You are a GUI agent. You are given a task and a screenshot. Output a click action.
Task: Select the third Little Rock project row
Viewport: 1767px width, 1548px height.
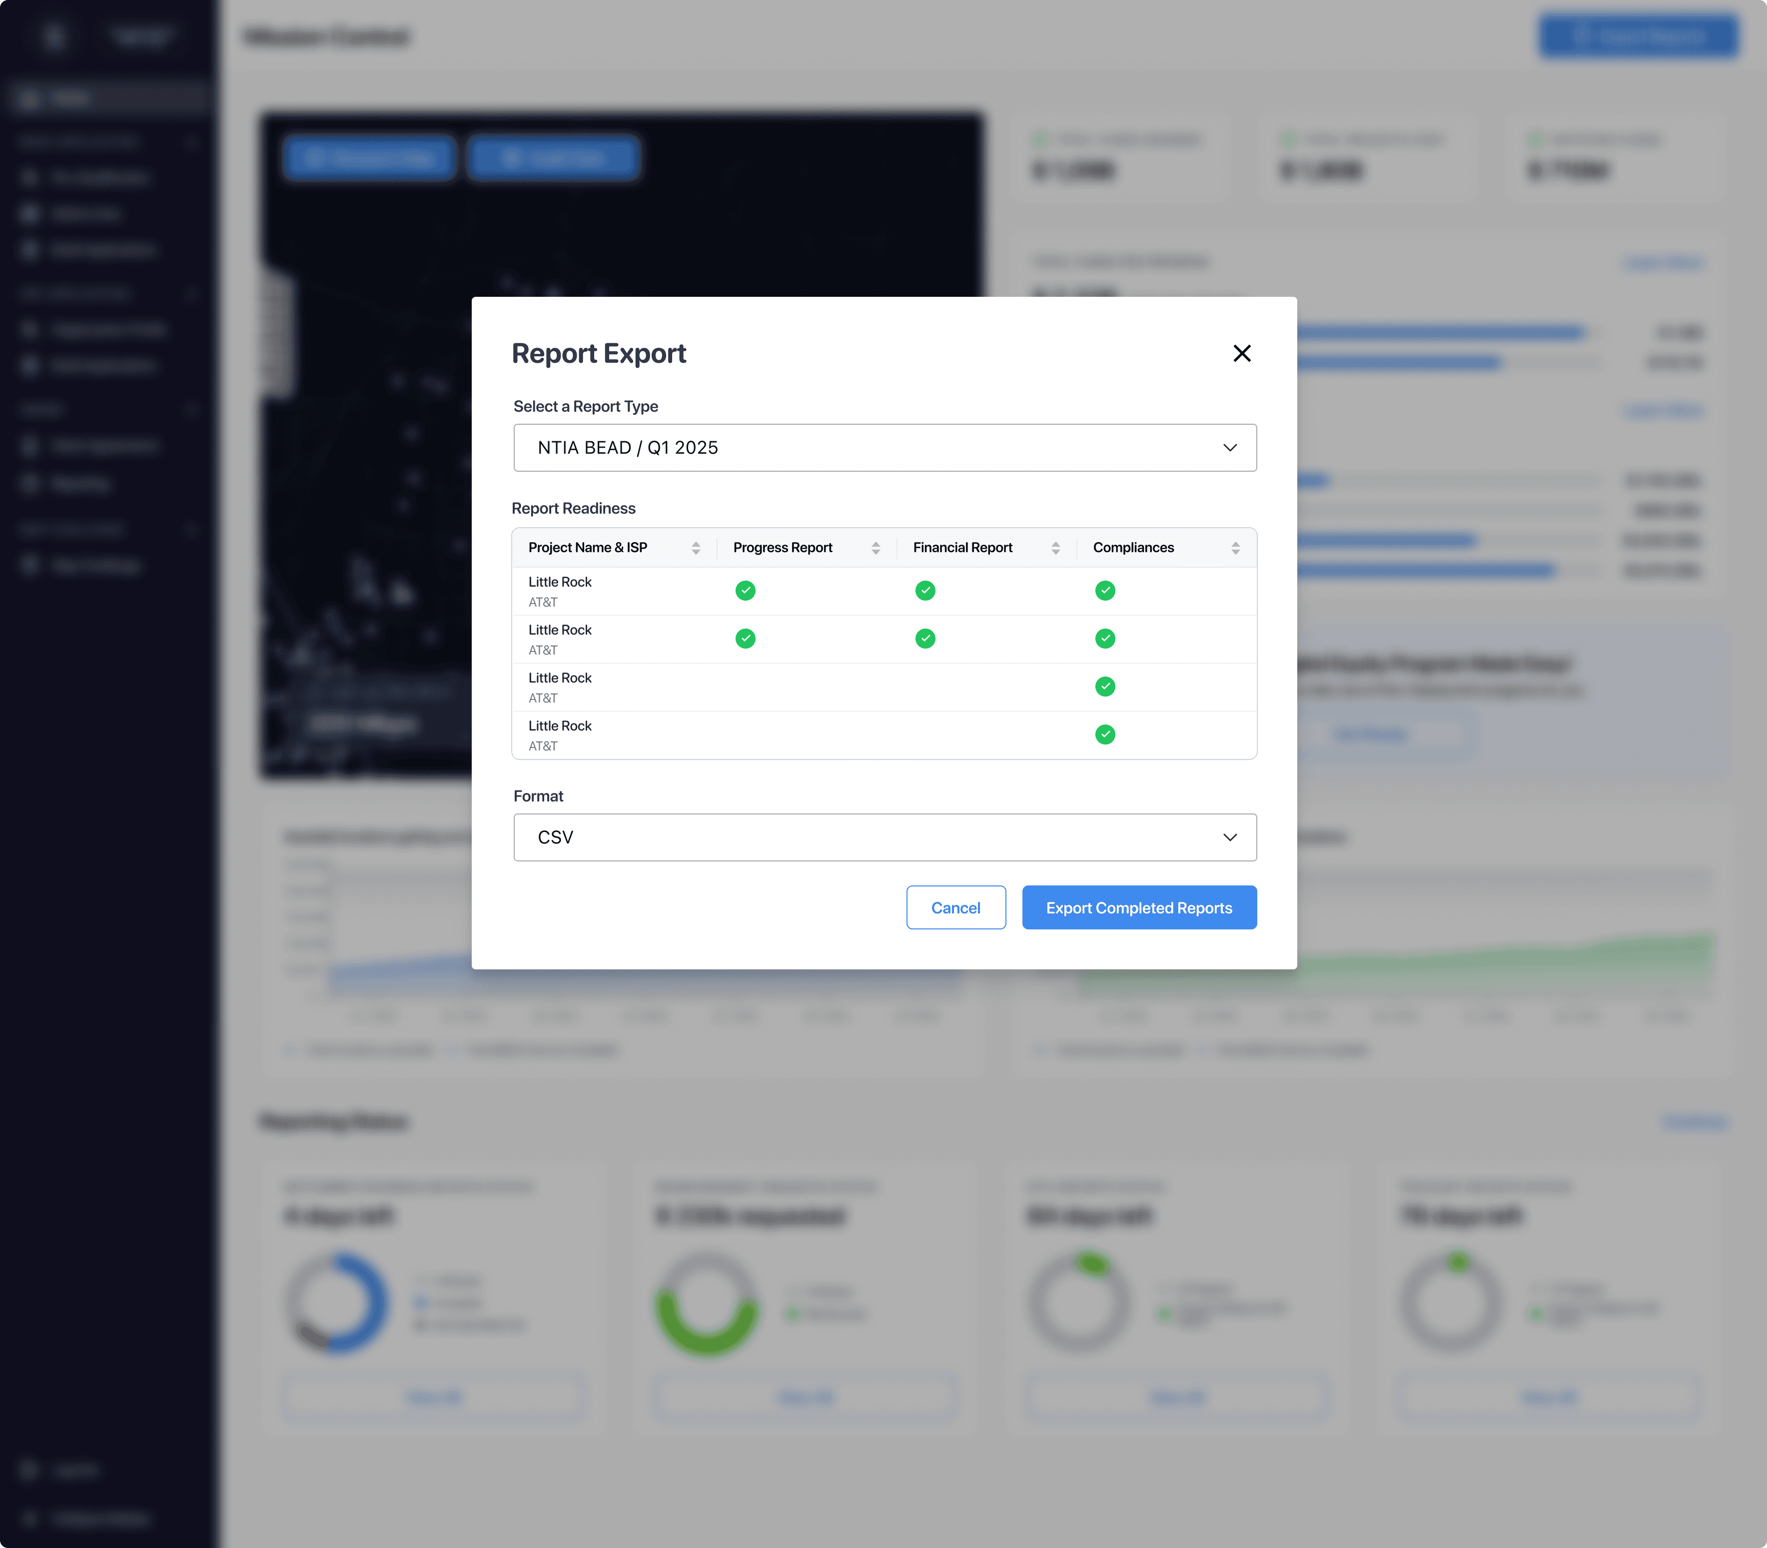pyautogui.click(x=560, y=687)
